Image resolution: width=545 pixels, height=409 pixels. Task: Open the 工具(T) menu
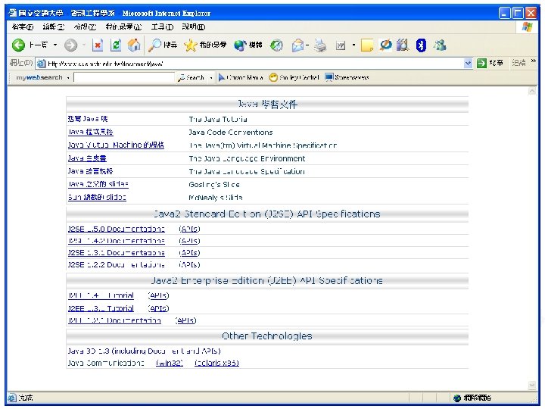(162, 27)
